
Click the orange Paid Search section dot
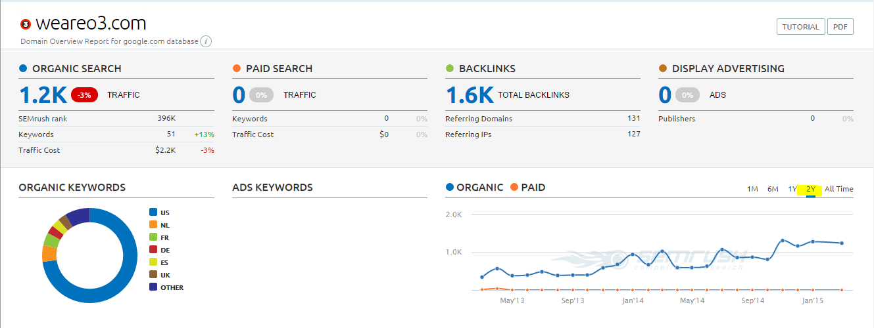point(237,68)
